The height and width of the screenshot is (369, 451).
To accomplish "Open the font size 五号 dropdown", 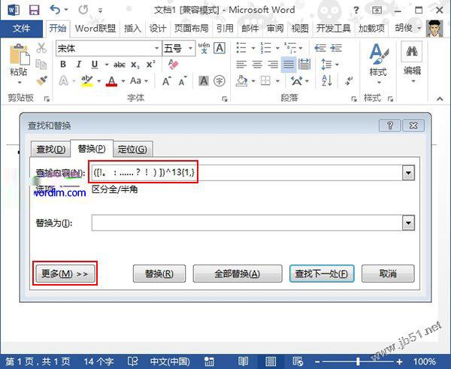I will [x=190, y=48].
